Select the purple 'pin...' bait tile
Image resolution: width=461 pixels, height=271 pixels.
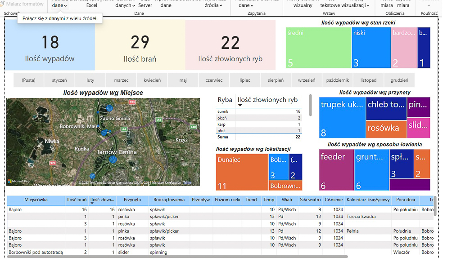419,107
